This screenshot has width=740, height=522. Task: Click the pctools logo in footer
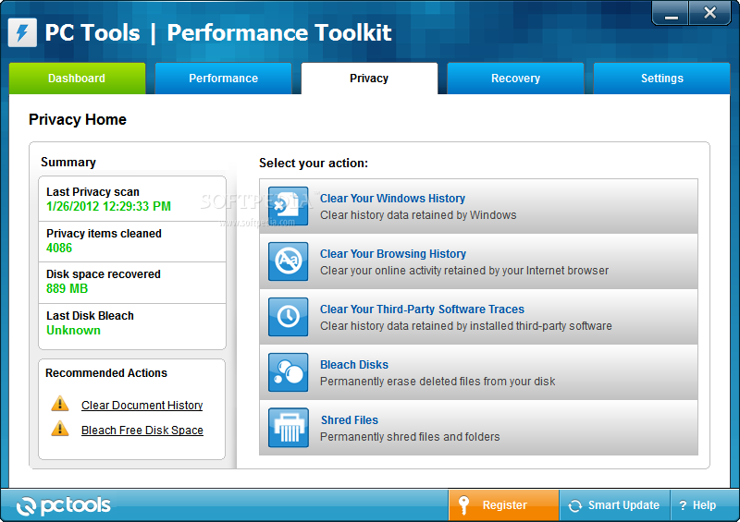[63, 505]
